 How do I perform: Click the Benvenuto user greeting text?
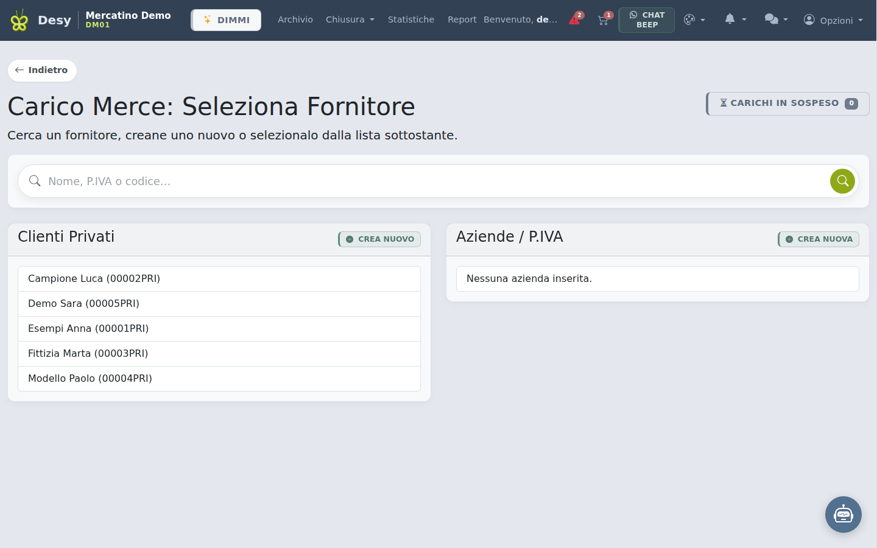pyautogui.click(x=520, y=19)
